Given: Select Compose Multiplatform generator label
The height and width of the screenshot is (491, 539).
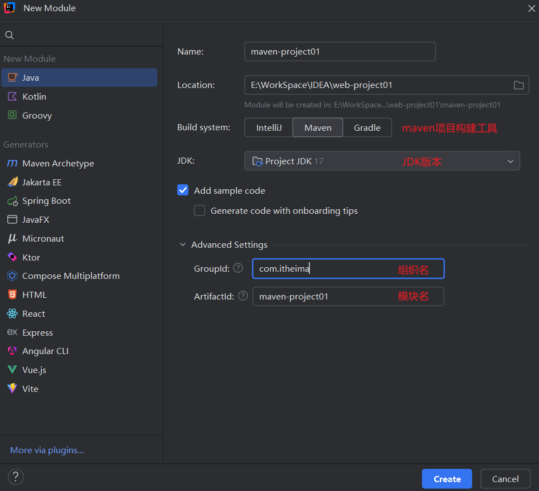Looking at the screenshot, I should click(71, 276).
